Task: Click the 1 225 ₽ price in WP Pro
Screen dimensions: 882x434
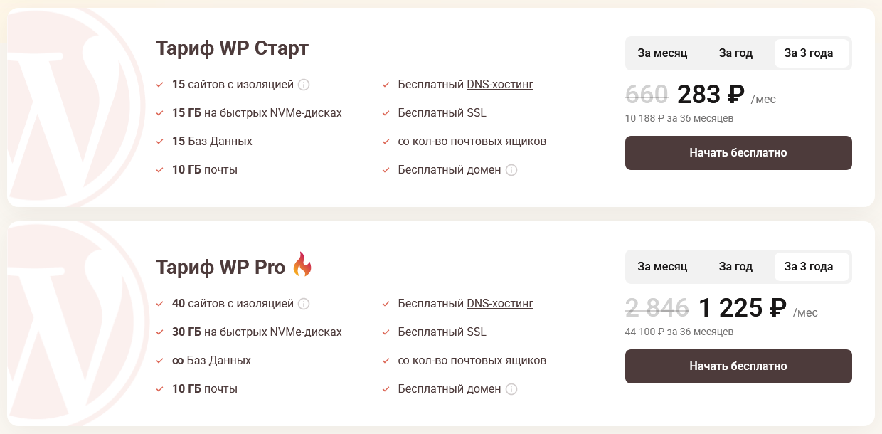Action: point(742,308)
